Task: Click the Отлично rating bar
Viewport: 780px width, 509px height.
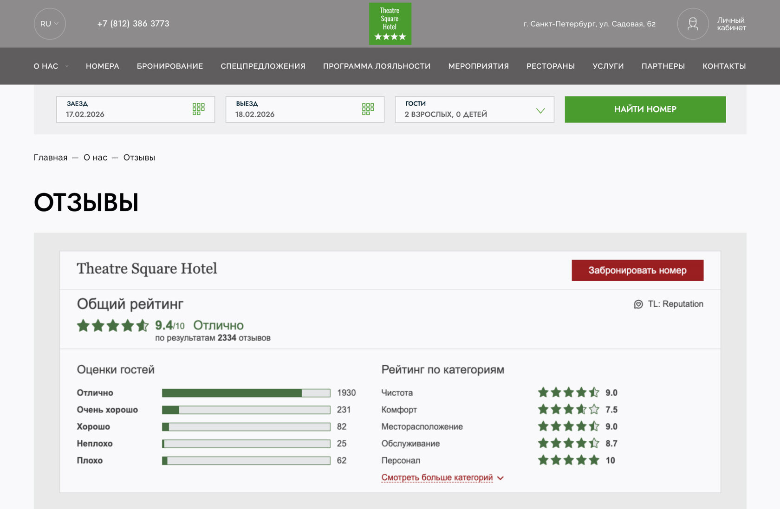Action: tap(246, 393)
